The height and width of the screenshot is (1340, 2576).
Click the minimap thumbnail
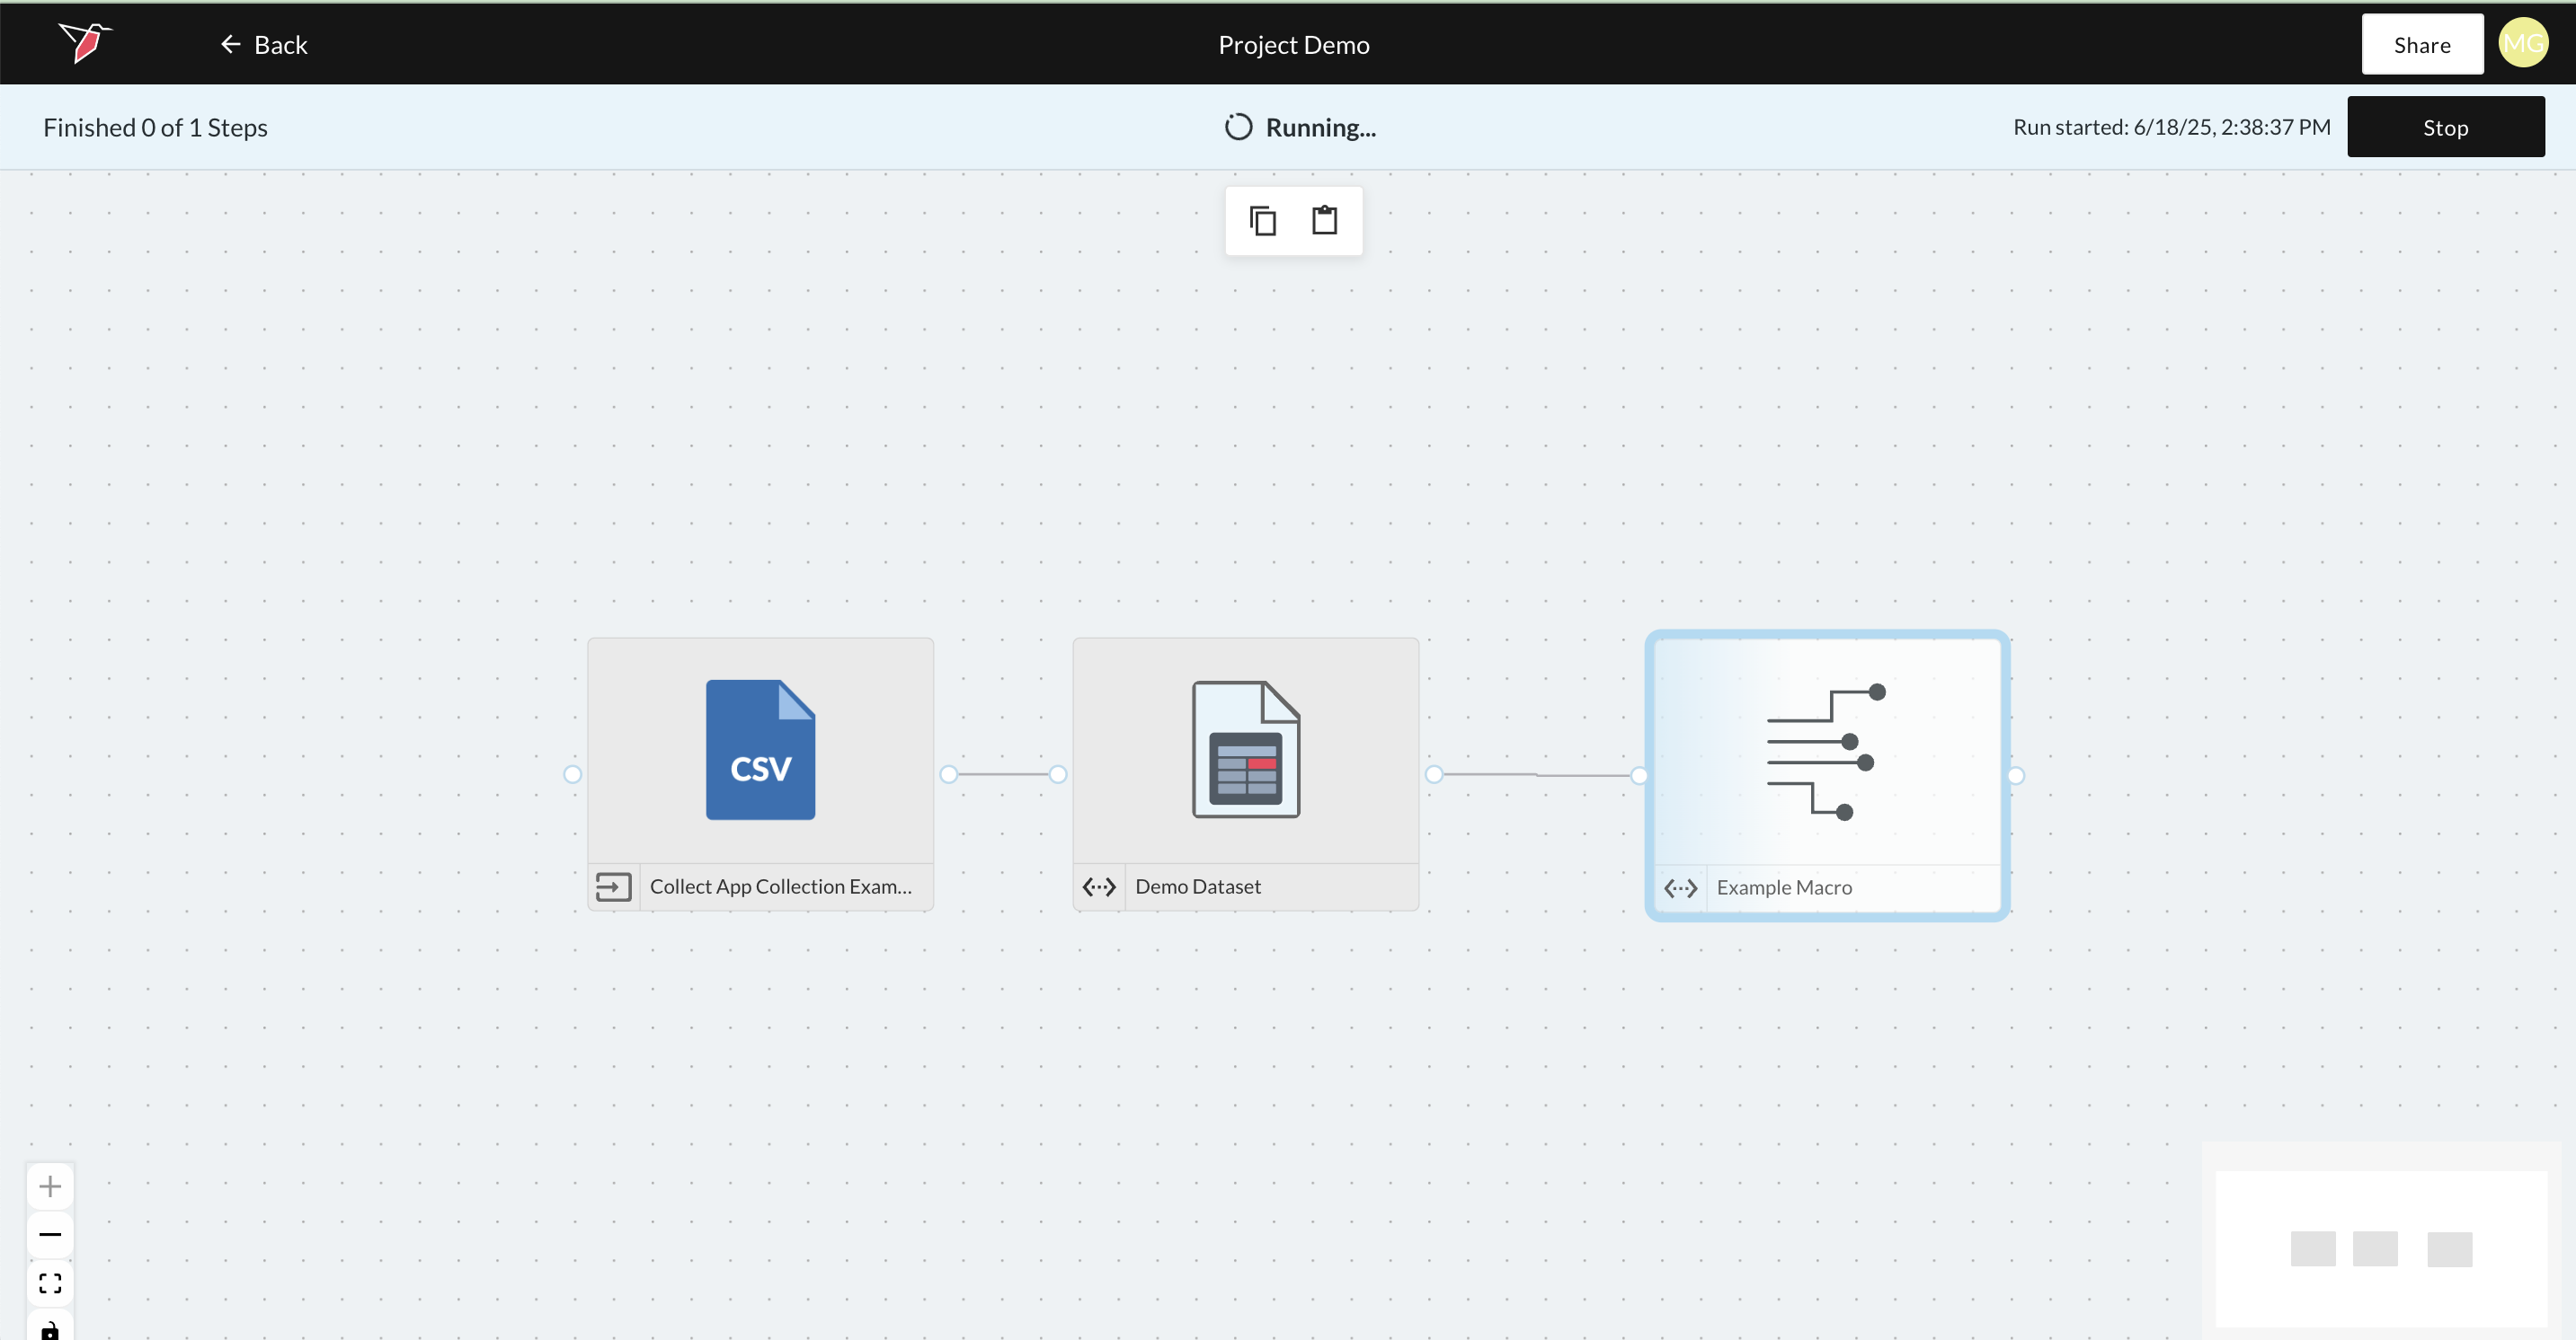2381,1249
